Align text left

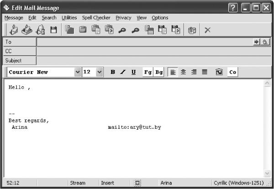[x=173, y=72]
